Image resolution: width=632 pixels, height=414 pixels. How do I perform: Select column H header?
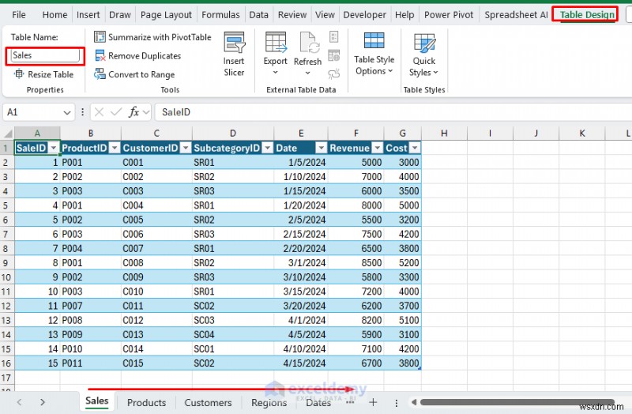444,134
